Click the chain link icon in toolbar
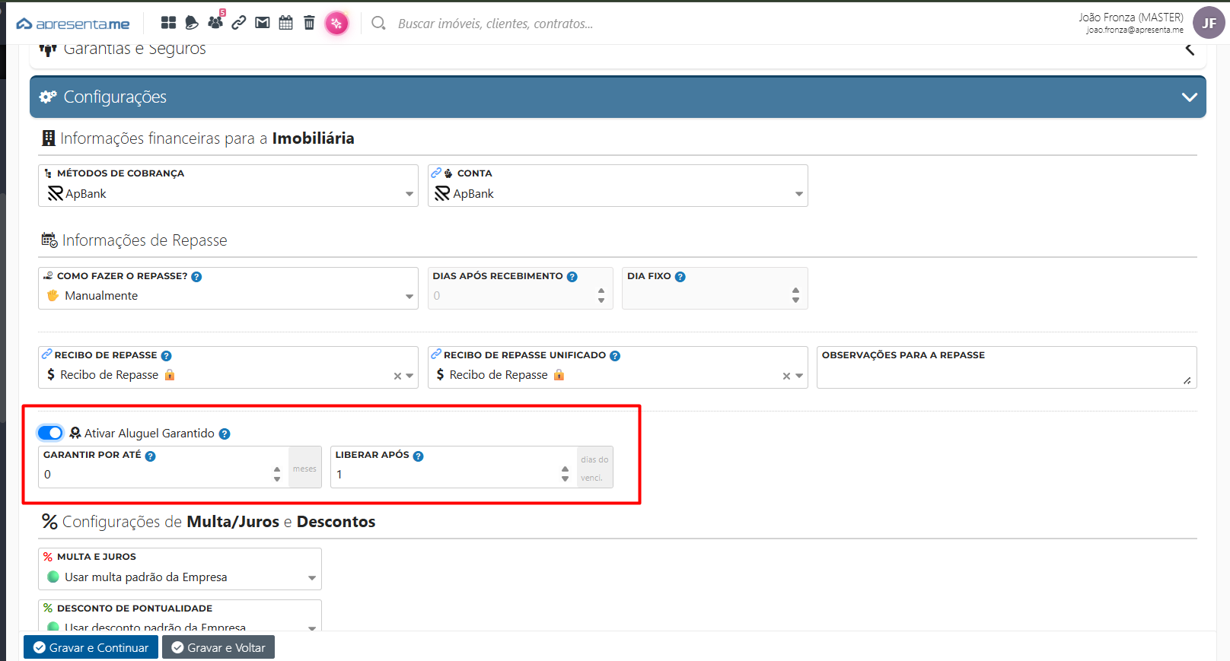The width and height of the screenshot is (1230, 661). point(239,23)
